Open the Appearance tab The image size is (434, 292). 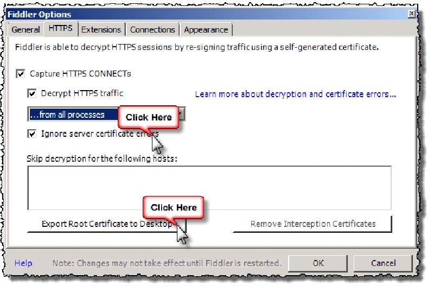[206, 30]
